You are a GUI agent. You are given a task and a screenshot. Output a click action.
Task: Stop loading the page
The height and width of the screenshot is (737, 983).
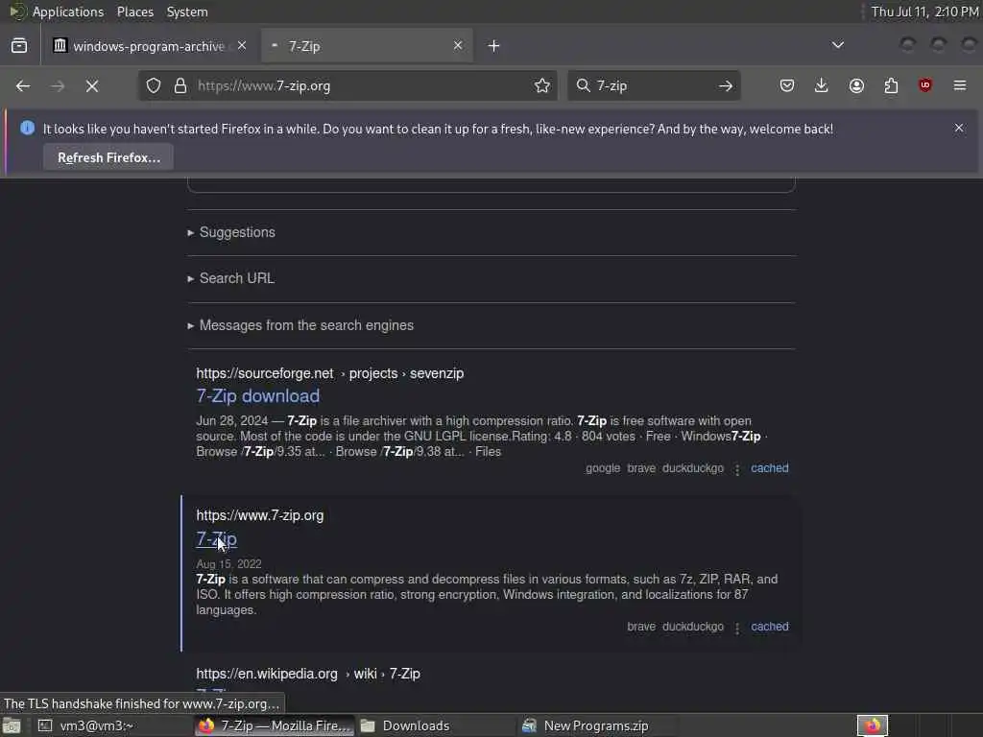click(x=92, y=85)
